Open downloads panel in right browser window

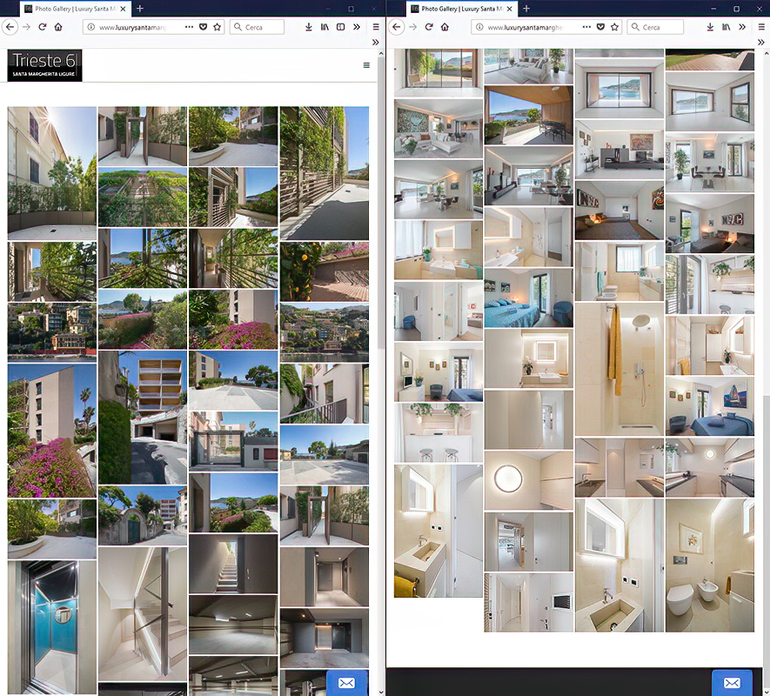710,27
